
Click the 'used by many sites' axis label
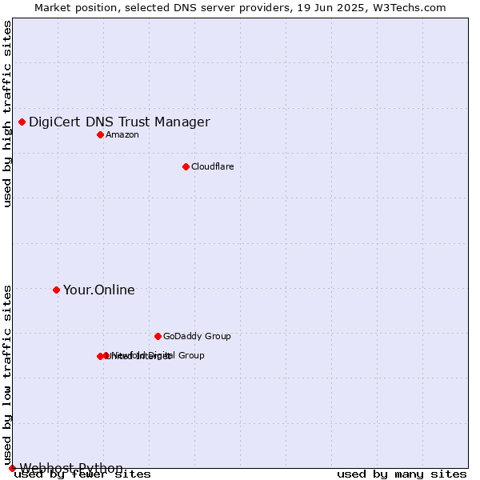pyautogui.click(x=402, y=474)
